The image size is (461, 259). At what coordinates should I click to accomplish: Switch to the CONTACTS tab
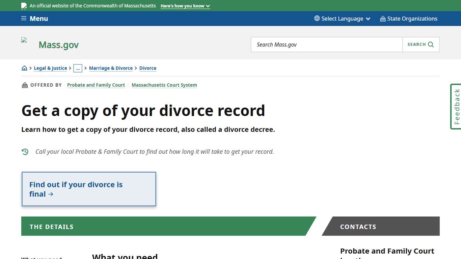tap(358, 226)
